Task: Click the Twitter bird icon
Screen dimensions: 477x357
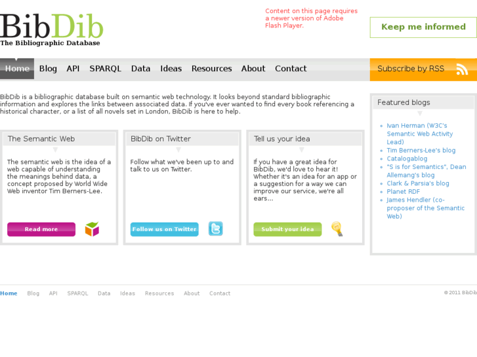Action: click(216, 229)
